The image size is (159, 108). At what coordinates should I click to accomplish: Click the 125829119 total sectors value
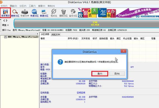coord(81,99)
